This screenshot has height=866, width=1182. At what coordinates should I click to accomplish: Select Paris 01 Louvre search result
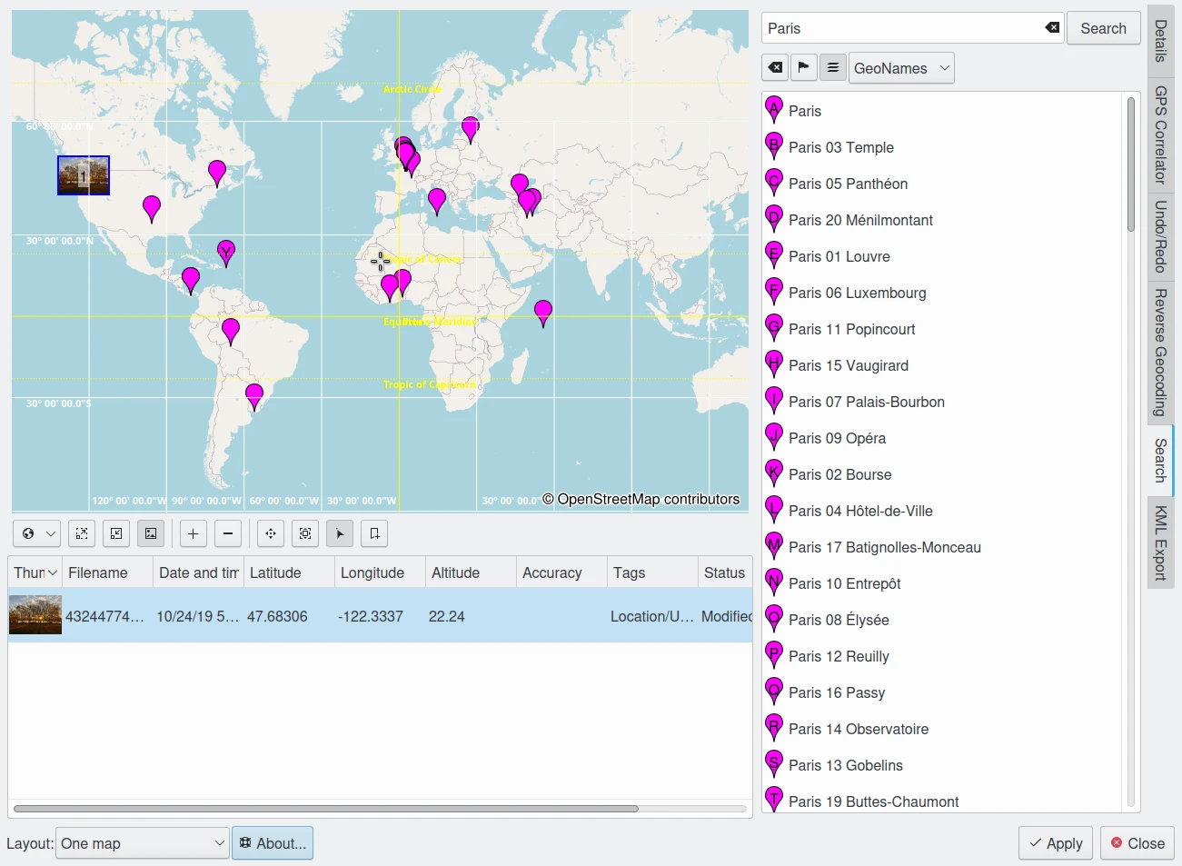click(x=839, y=256)
